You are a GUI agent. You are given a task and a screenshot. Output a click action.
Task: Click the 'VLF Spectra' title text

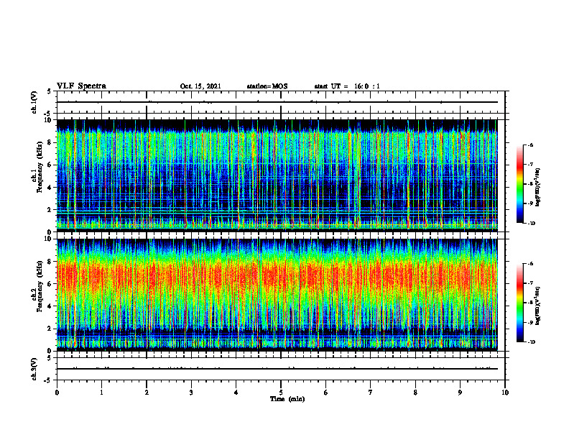(x=81, y=86)
